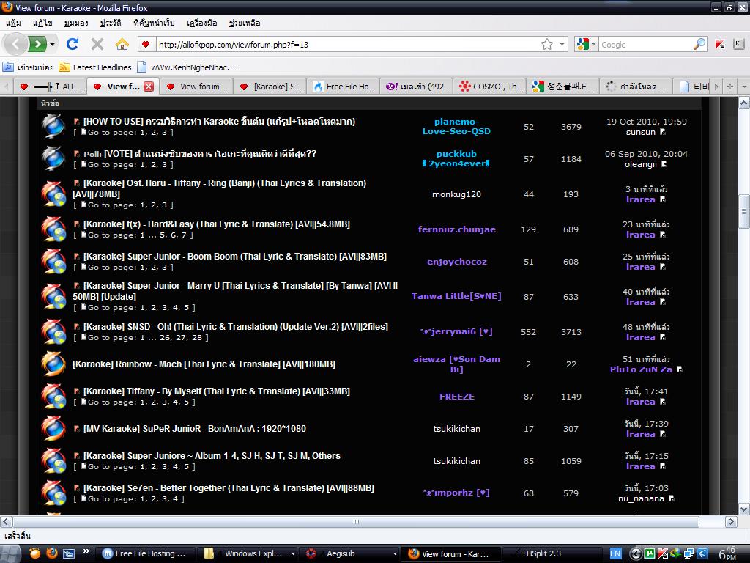Click topic status icon for HOW TO USE row
Viewport: 750px width, 563px height.
(x=53, y=126)
